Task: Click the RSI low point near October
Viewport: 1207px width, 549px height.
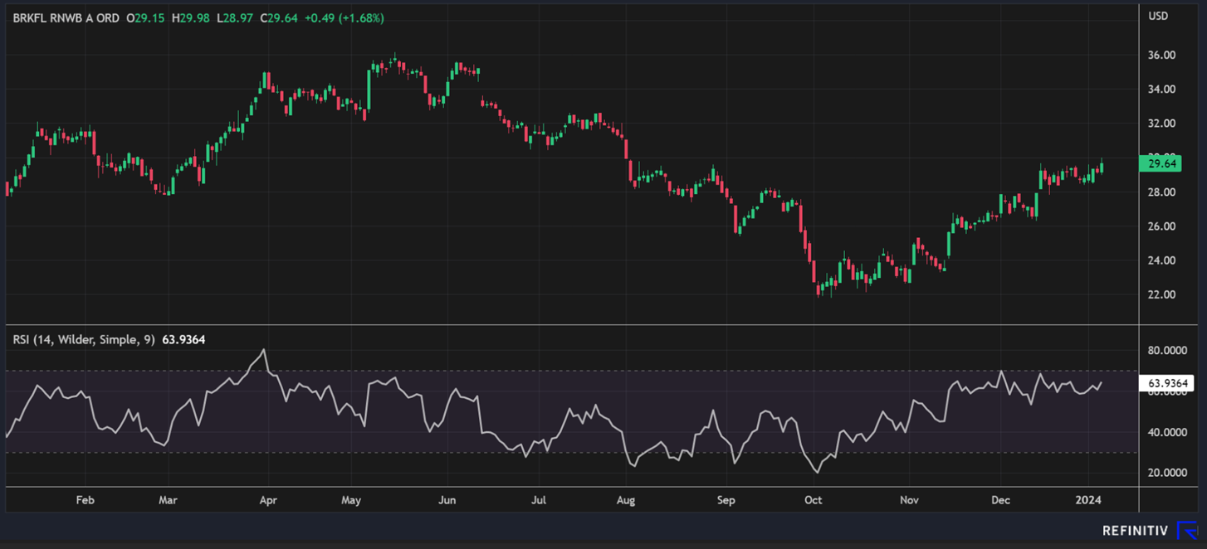Action: (818, 472)
